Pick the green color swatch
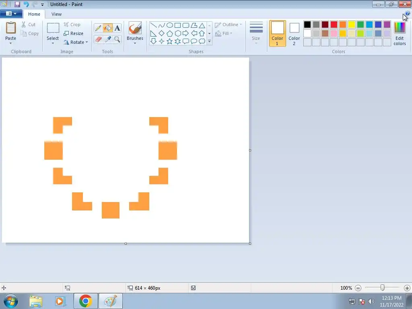Image resolution: width=412 pixels, height=309 pixels. pyautogui.click(x=360, y=25)
